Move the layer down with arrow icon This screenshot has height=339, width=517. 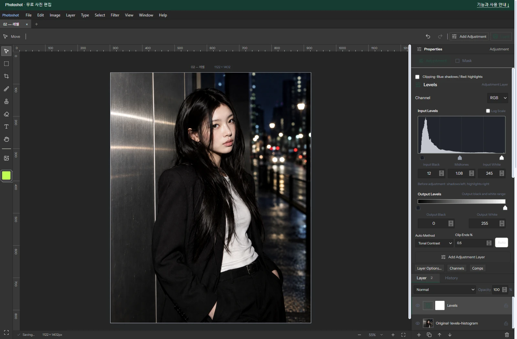coord(450,335)
